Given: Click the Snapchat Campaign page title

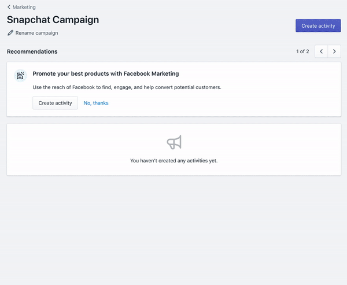Looking at the screenshot, I should point(53,20).
